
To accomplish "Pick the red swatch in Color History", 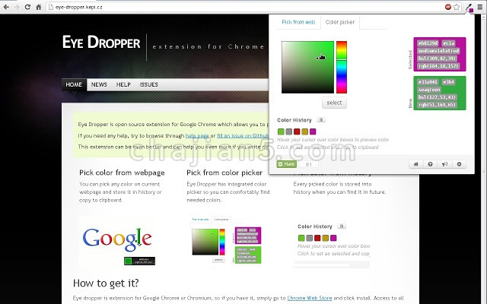I will (297, 131).
